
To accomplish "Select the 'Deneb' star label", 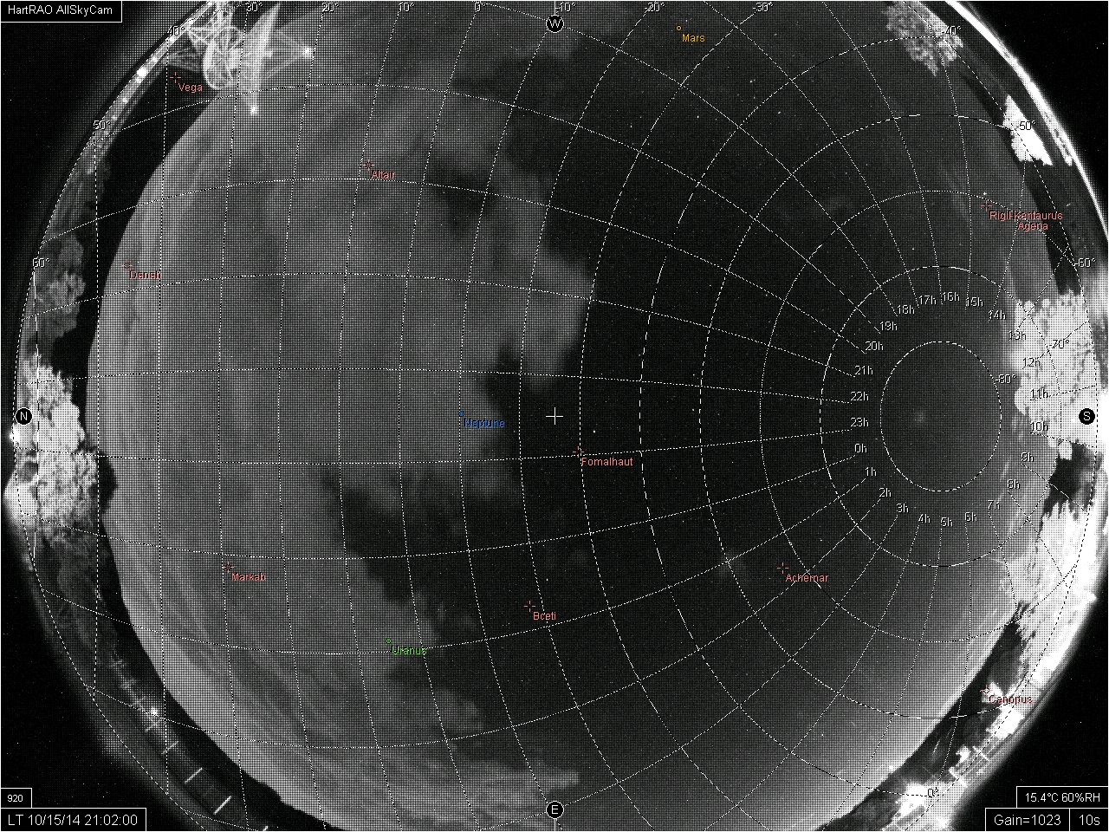I will 146,276.
